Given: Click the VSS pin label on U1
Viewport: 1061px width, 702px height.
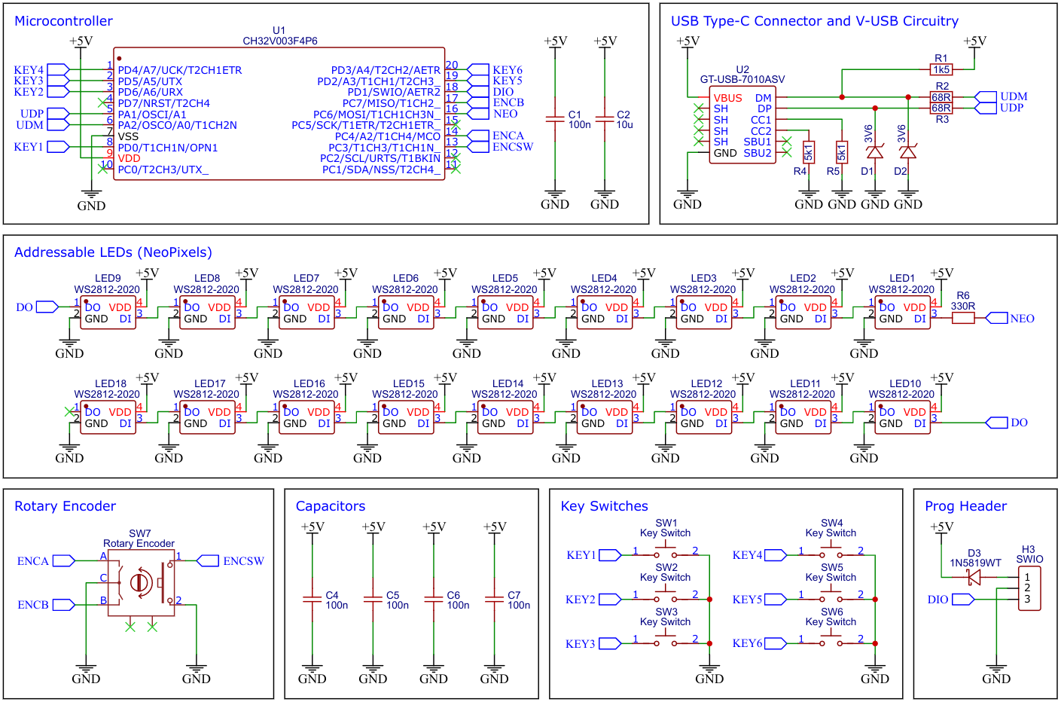Looking at the screenshot, I should [x=128, y=136].
